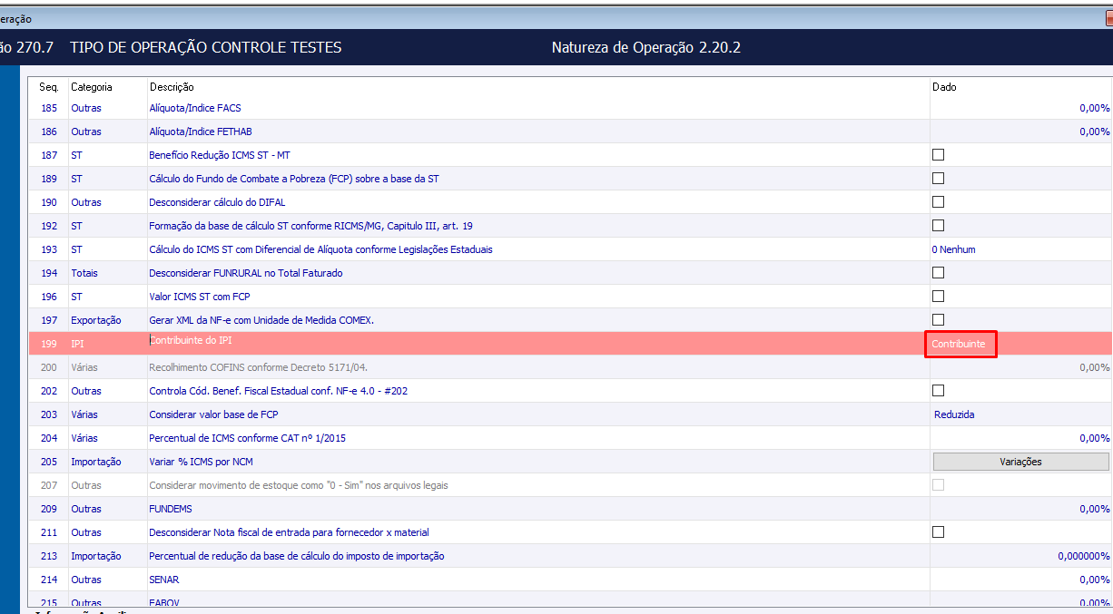This screenshot has height=614, width=1113.
Task: Open the '0 Nenhum' value in row 193
Action: tap(953, 249)
